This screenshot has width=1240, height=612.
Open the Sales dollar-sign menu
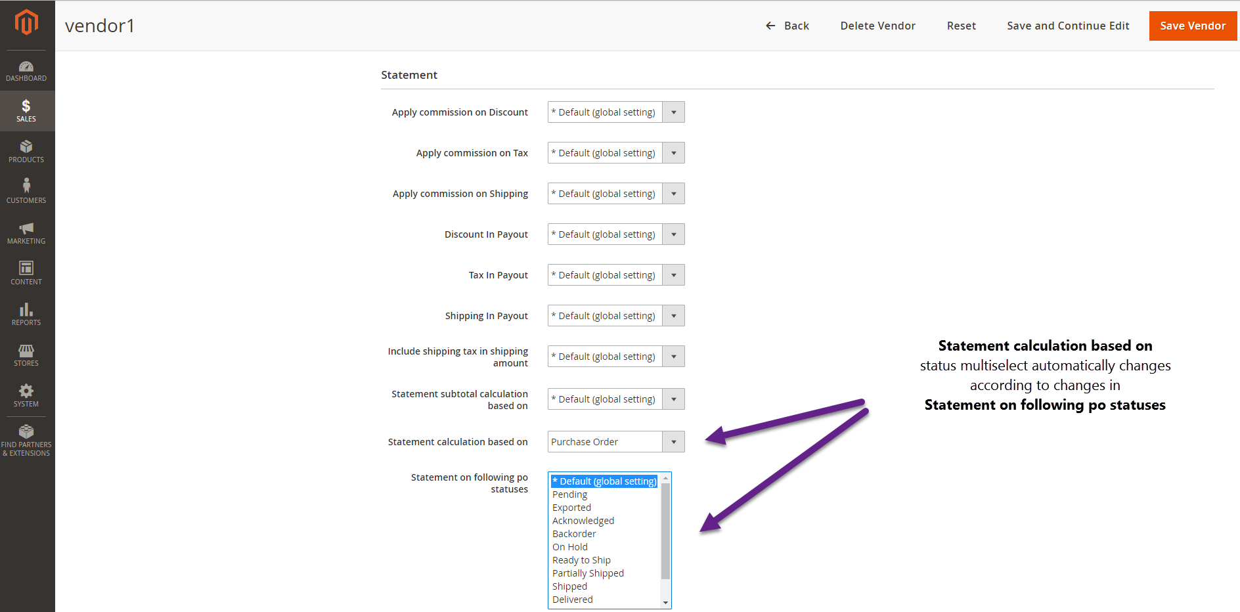coord(26,111)
